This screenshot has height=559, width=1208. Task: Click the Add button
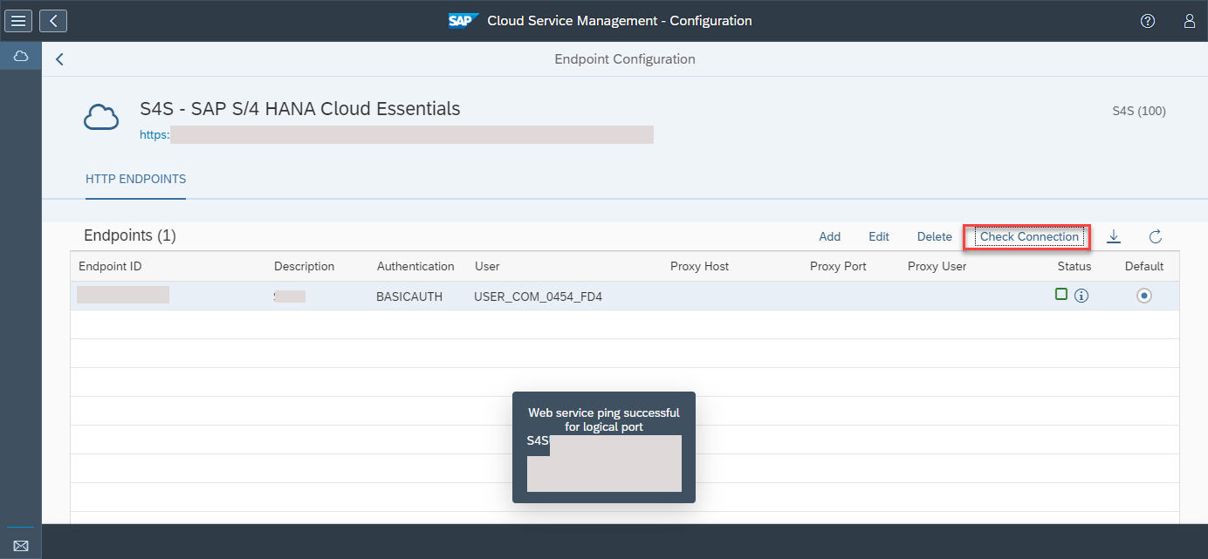pyautogui.click(x=830, y=236)
